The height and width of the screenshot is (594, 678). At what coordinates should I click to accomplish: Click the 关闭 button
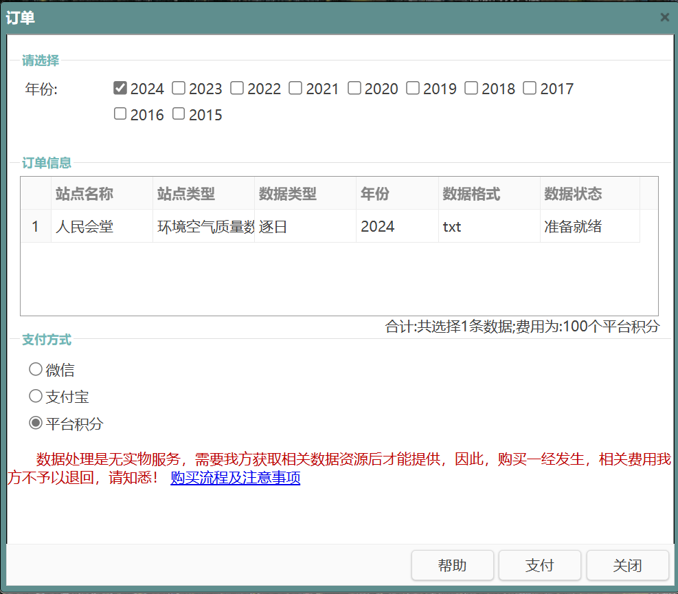point(627,565)
